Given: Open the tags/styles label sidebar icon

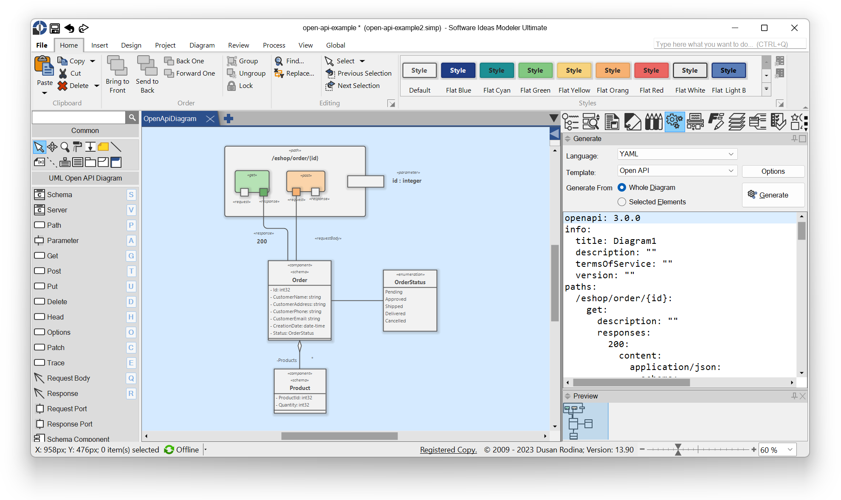Looking at the screenshot, I should 632,122.
